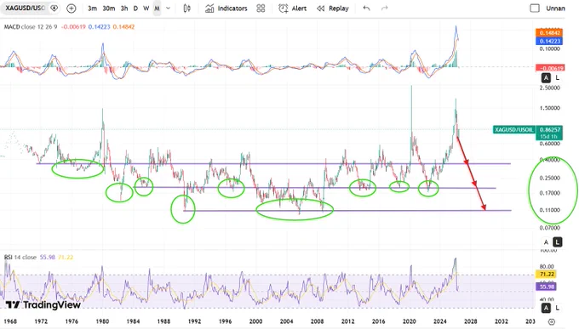
Task: Open the layout setup square icon
Action: point(535,9)
